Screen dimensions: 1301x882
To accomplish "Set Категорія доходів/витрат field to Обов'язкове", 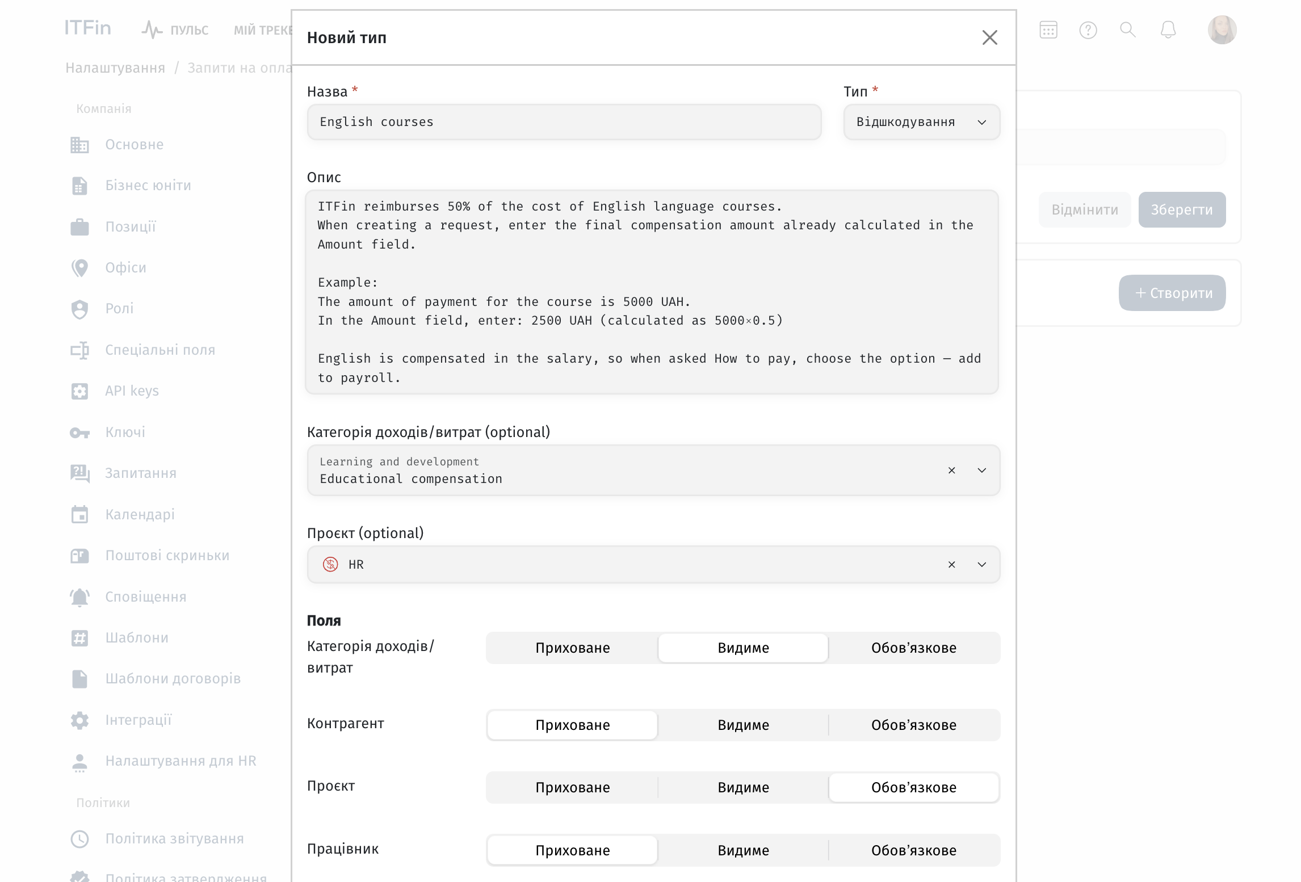I will point(914,648).
